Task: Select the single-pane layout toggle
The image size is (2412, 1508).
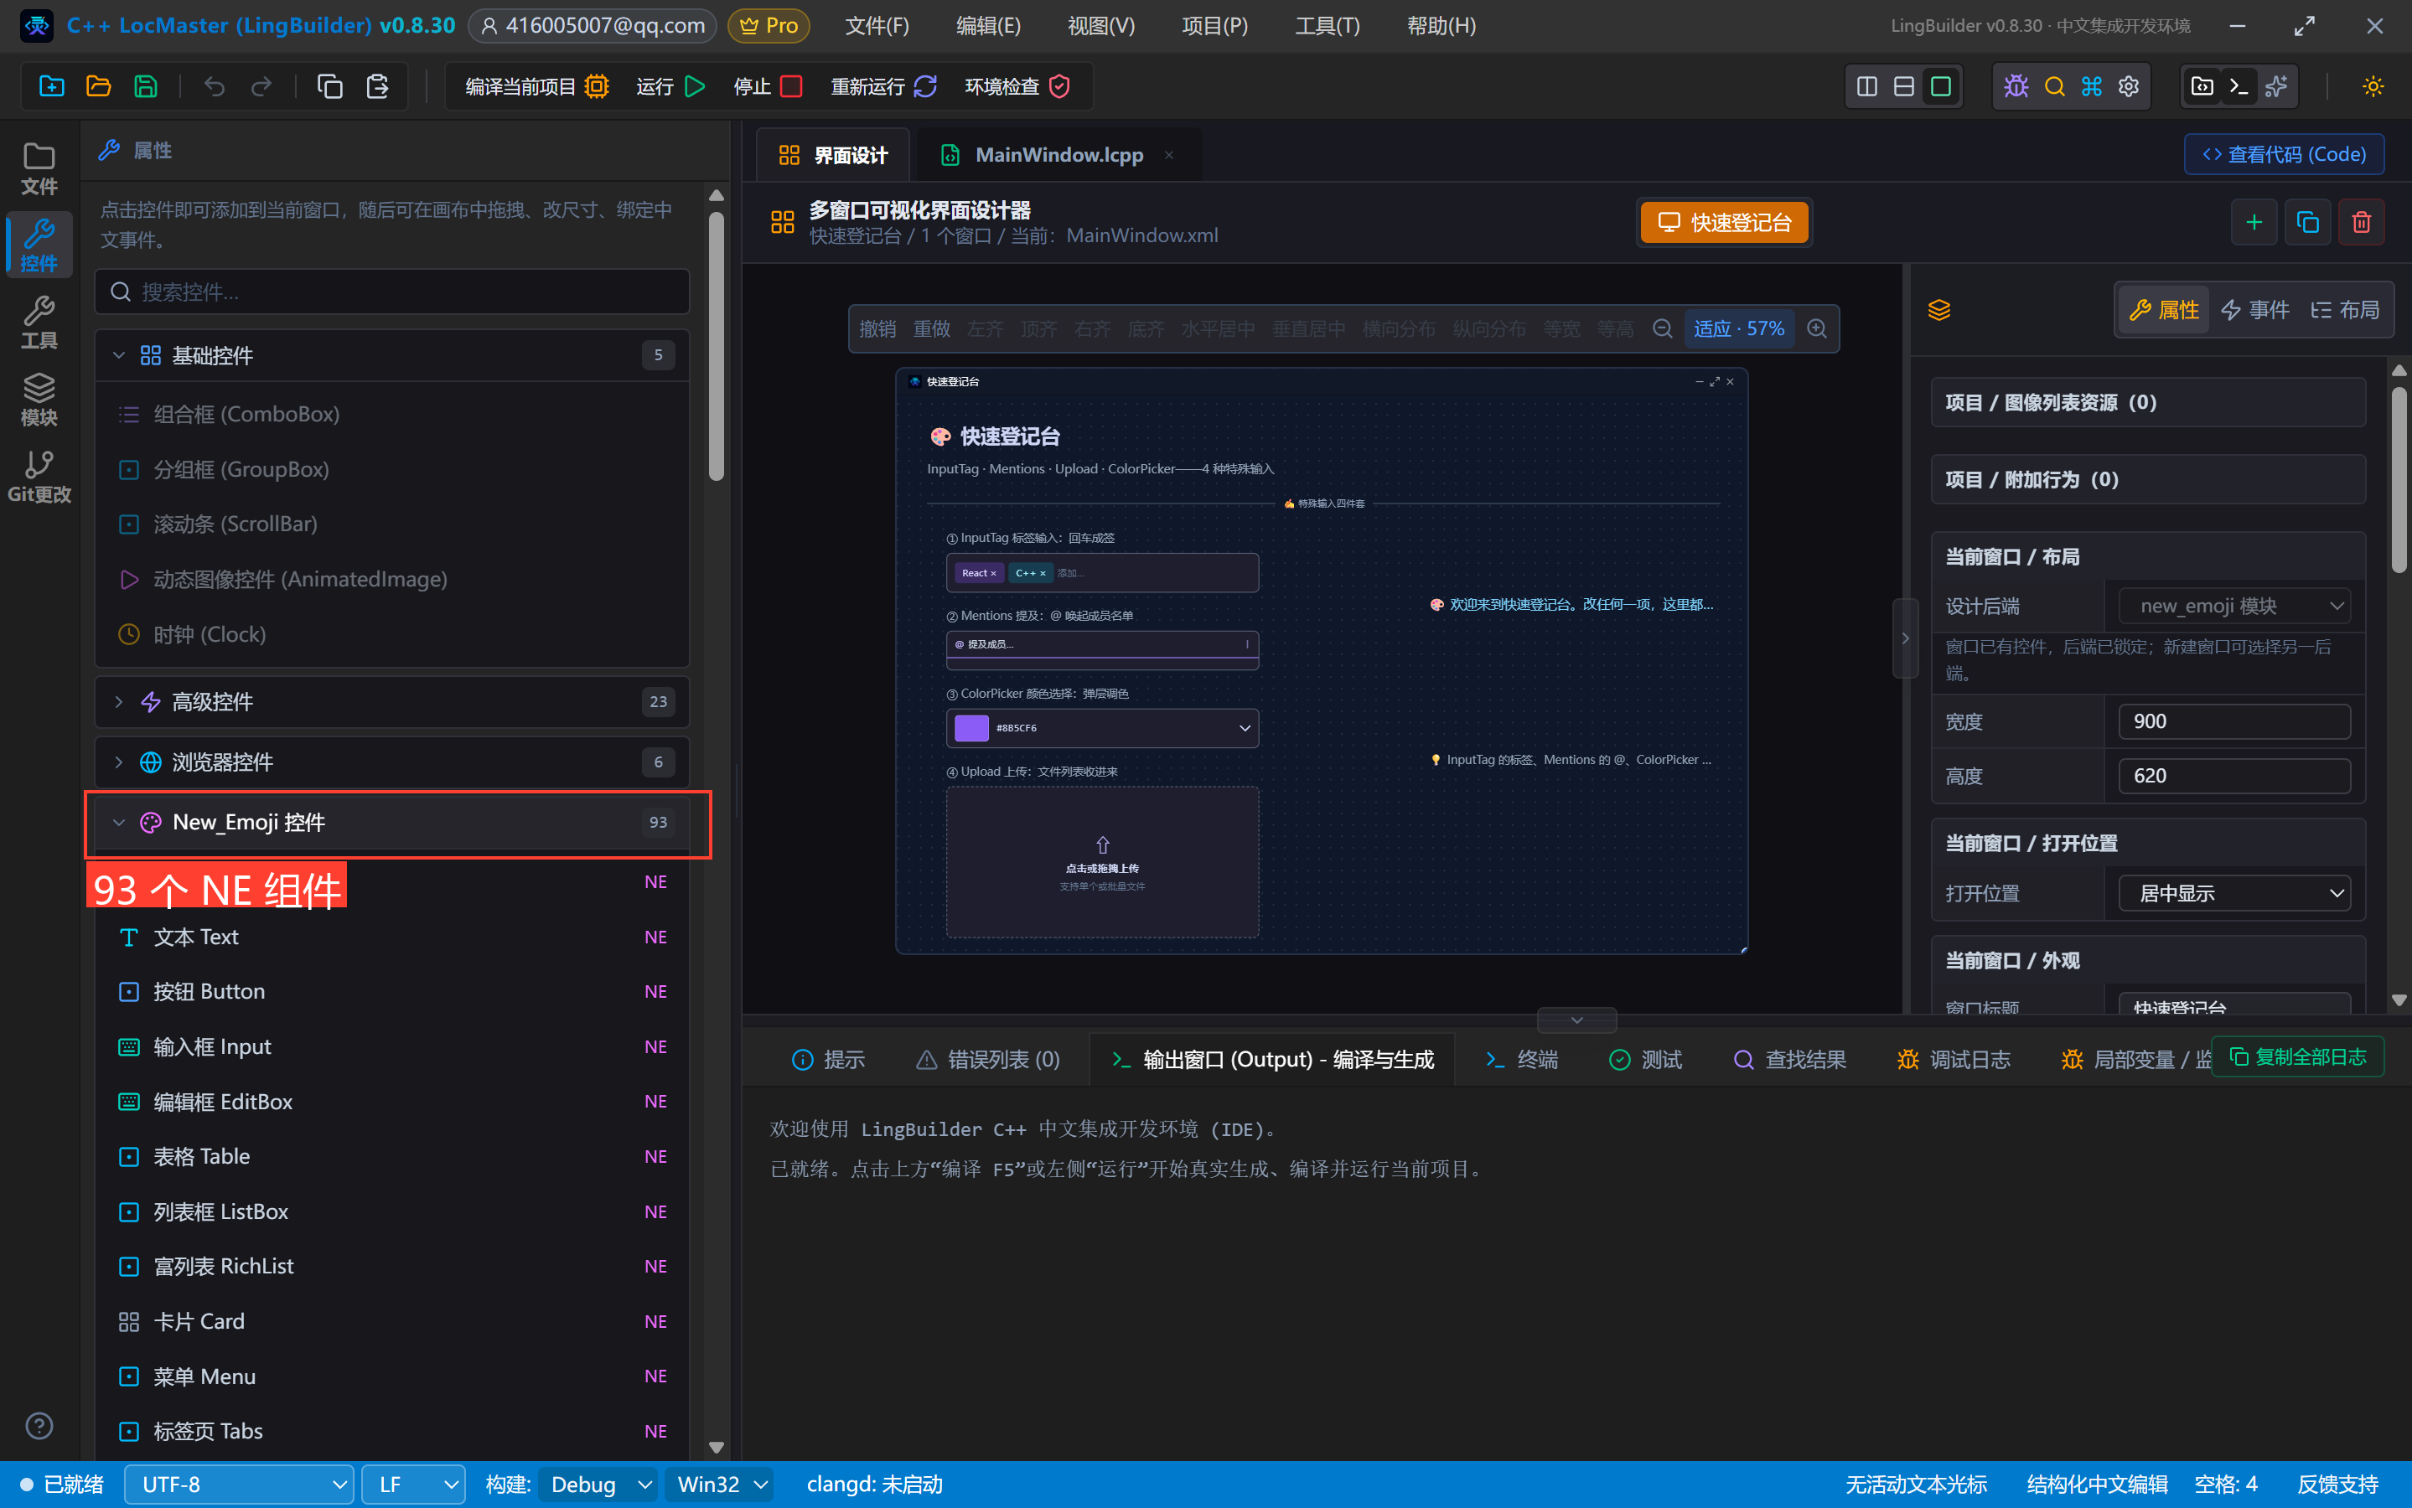Action: point(1940,87)
